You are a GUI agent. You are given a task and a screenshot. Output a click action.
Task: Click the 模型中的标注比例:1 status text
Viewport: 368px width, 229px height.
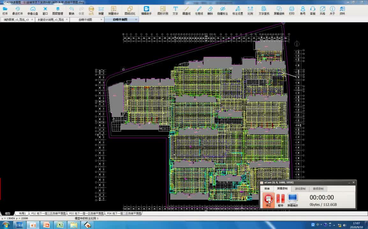87,219
